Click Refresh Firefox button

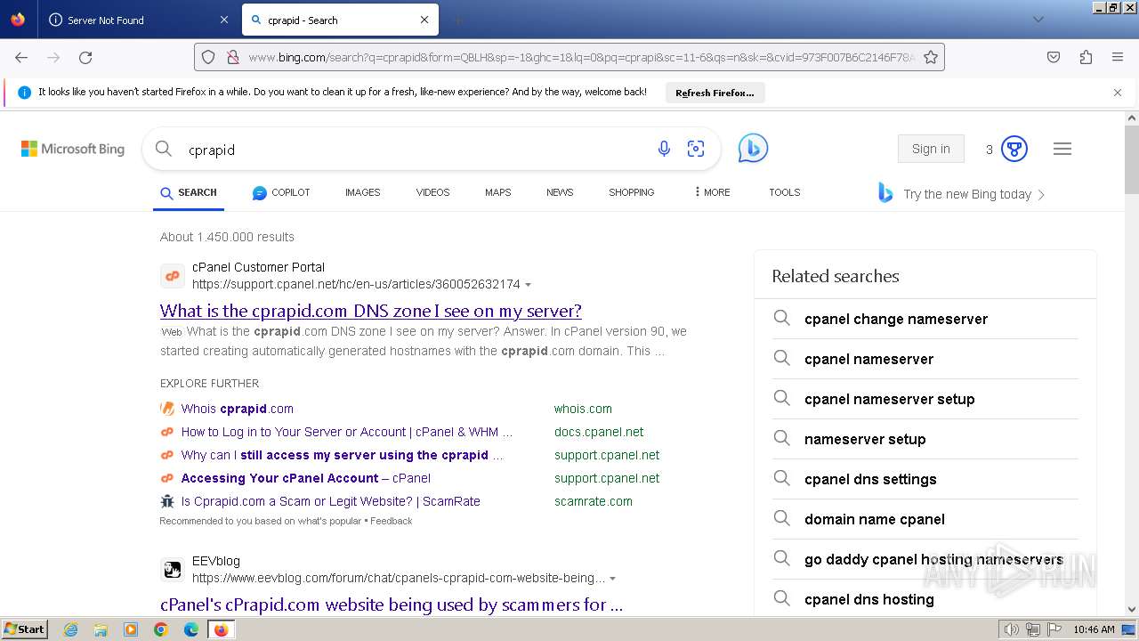(x=715, y=93)
